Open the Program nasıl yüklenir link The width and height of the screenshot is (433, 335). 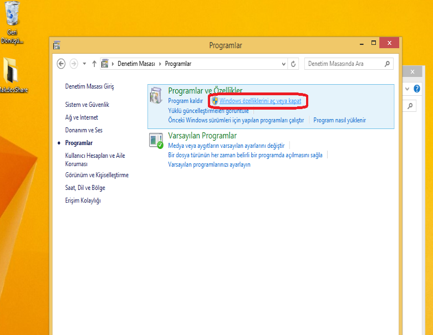[339, 120]
